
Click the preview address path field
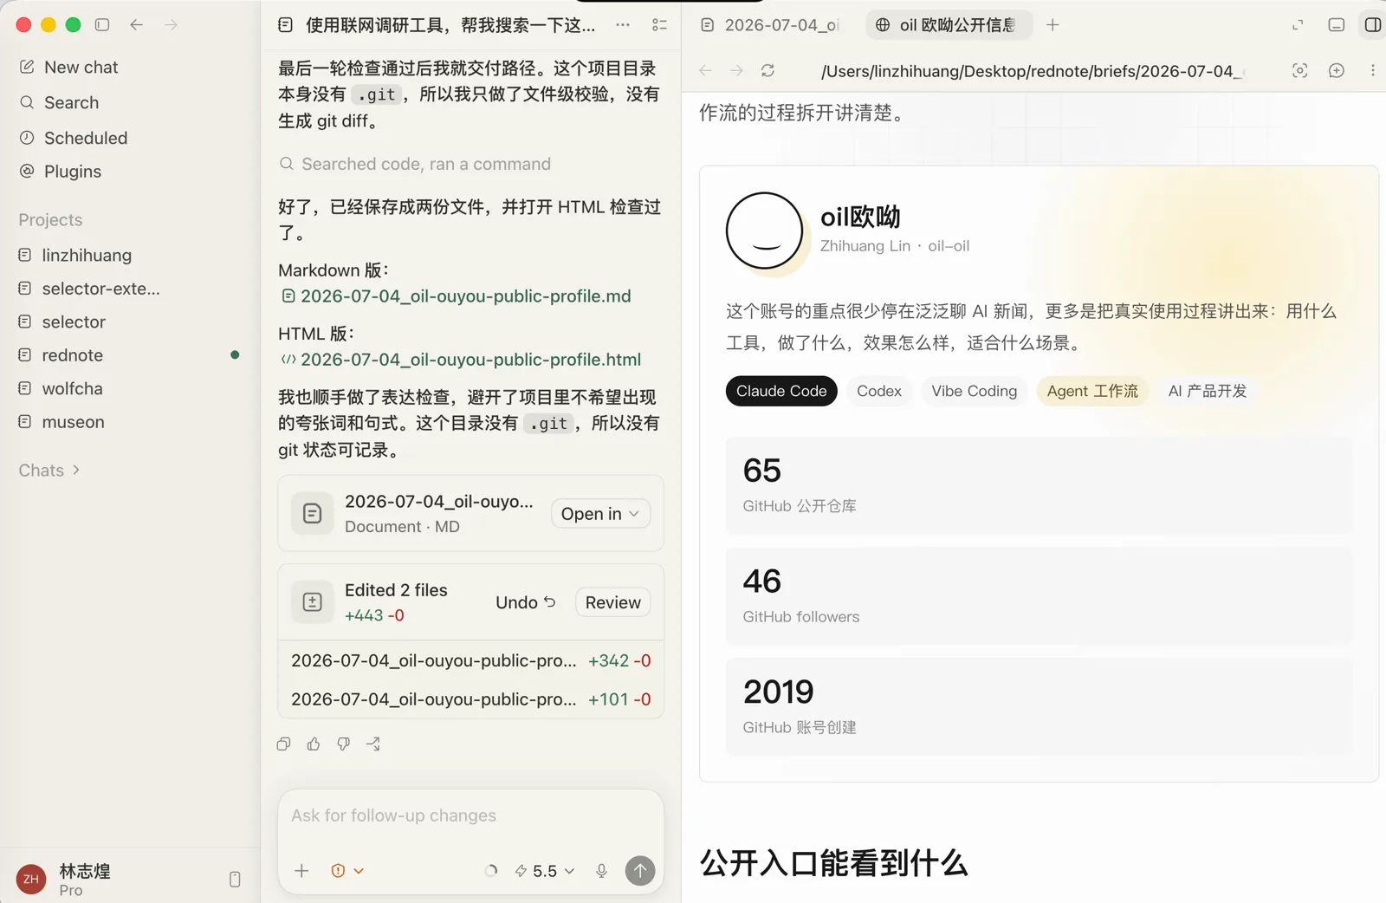pos(1033,71)
